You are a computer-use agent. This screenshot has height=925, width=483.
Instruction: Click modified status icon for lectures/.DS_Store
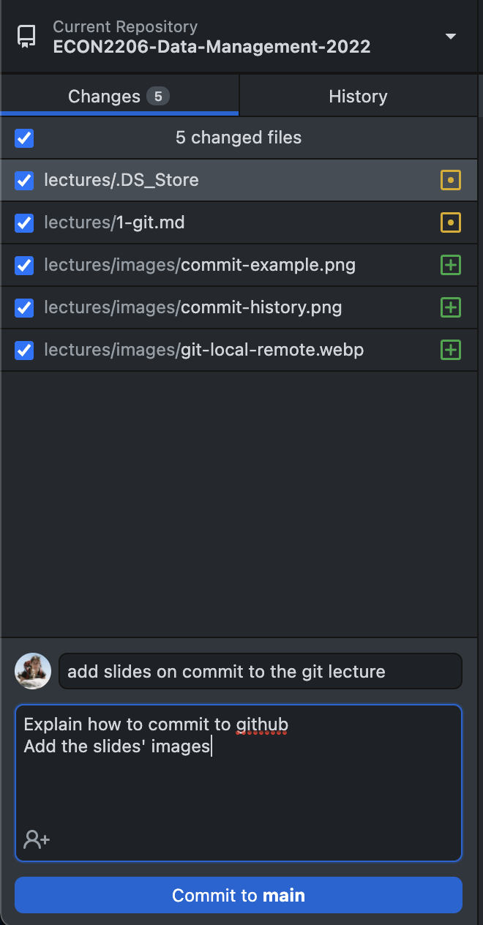pos(451,180)
